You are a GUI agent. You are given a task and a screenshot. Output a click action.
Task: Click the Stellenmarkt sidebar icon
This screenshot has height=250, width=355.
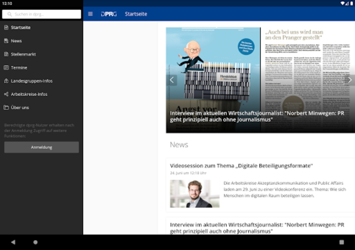click(x=6, y=54)
